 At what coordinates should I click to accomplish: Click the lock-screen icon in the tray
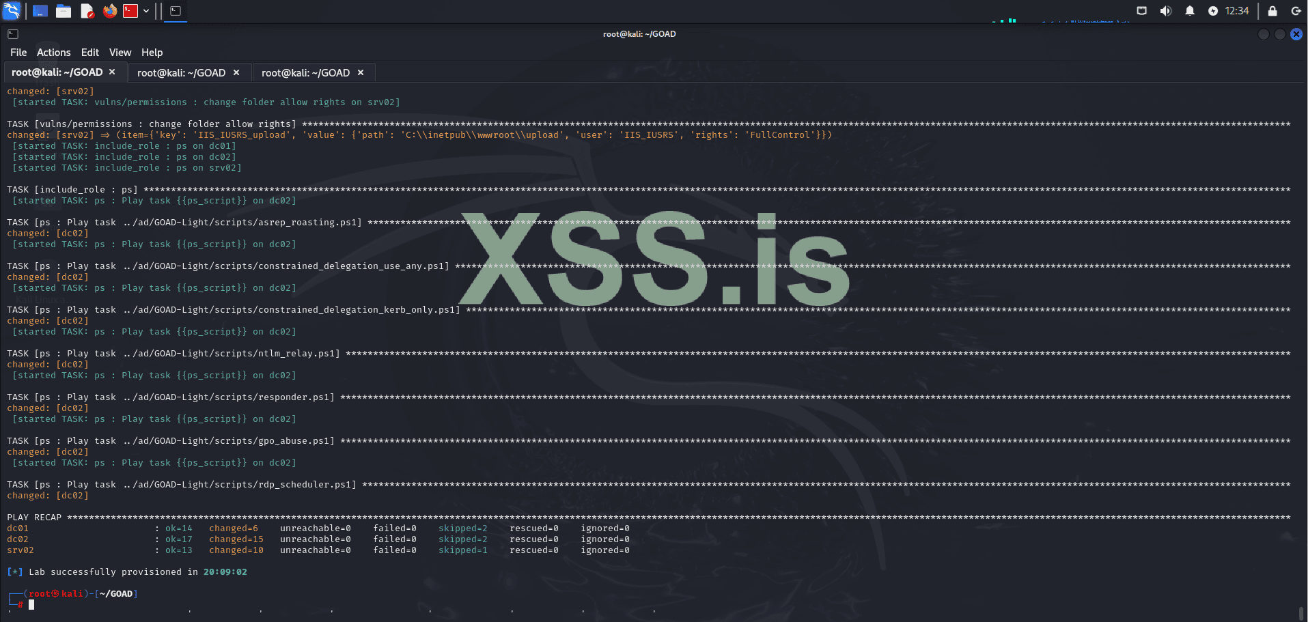pyautogui.click(x=1272, y=11)
